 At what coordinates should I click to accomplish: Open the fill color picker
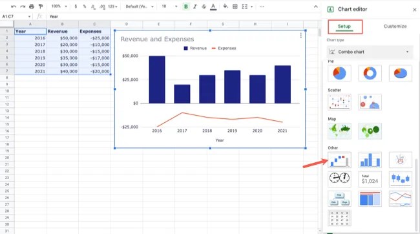coord(226,6)
